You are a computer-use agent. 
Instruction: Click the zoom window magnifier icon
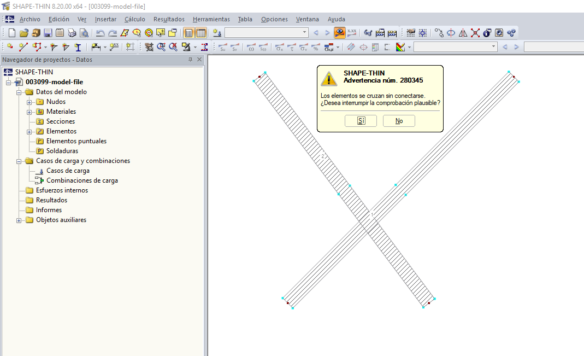point(161,47)
